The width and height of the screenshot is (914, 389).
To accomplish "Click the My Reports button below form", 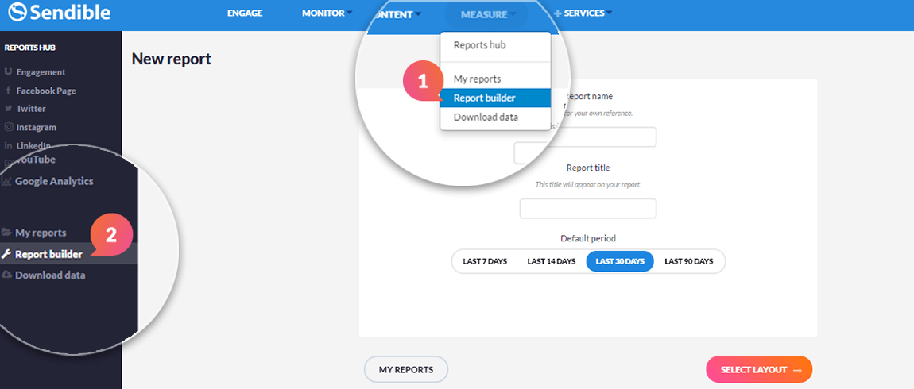I will pos(405,369).
